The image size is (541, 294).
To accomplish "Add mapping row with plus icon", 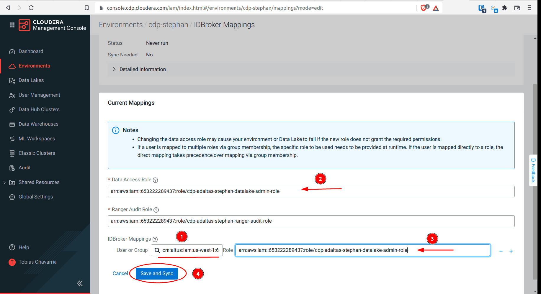I will pos(511,251).
